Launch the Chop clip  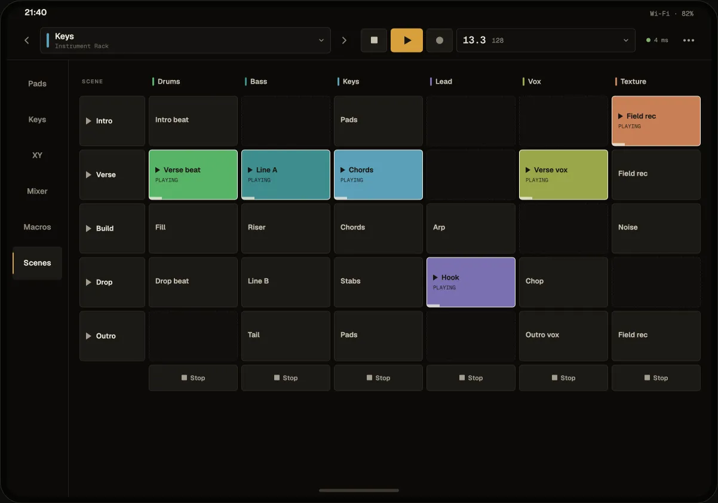[563, 282]
